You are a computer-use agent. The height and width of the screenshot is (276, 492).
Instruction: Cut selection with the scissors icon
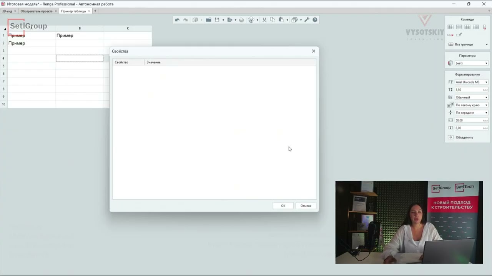264,20
